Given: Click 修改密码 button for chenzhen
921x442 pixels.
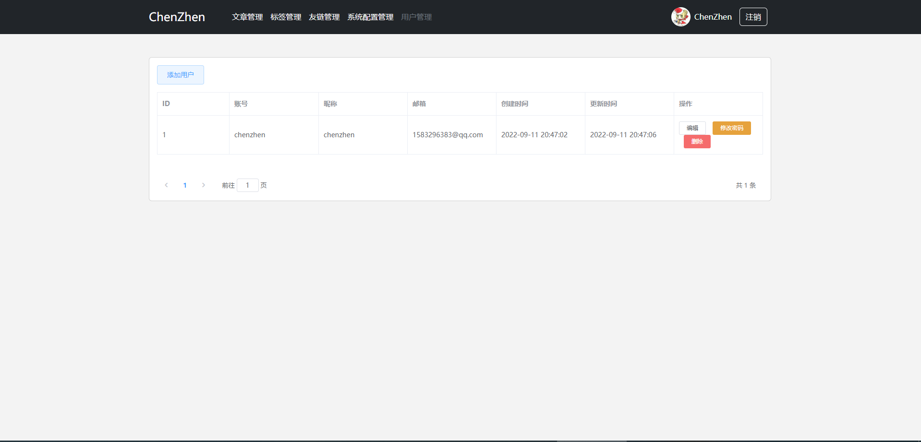Looking at the screenshot, I should 731,128.
